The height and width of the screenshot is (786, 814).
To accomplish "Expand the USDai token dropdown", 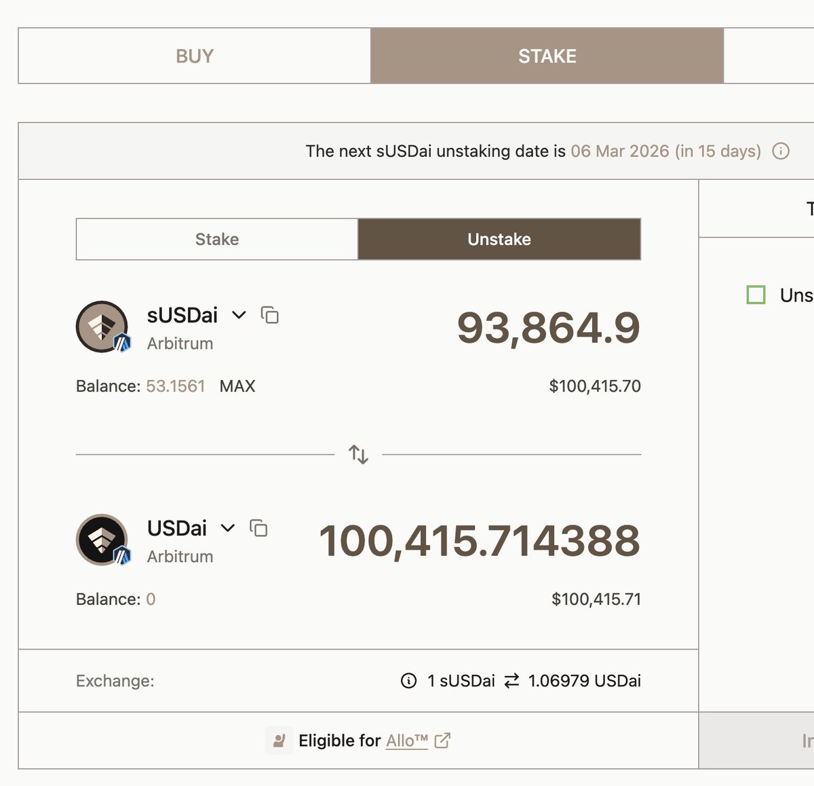I will (228, 528).
